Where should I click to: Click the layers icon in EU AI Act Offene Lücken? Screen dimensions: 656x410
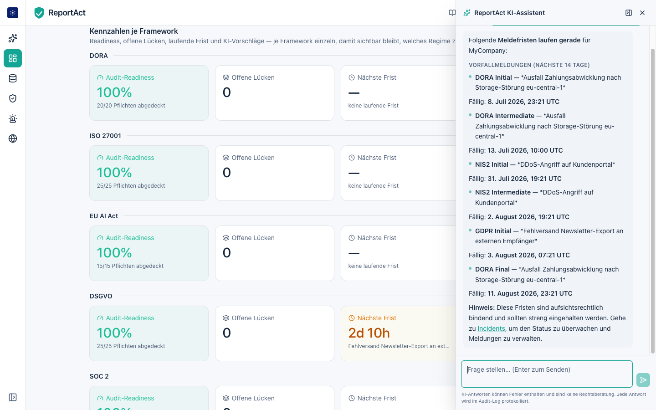(x=226, y=238)
